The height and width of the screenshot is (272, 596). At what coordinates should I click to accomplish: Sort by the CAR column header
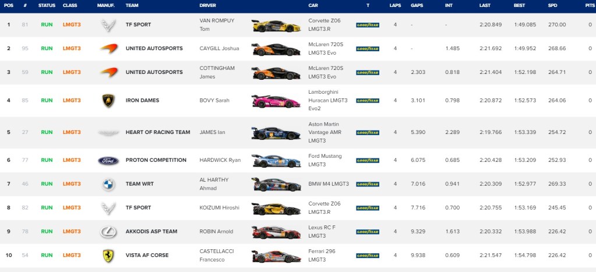[313, 6]
